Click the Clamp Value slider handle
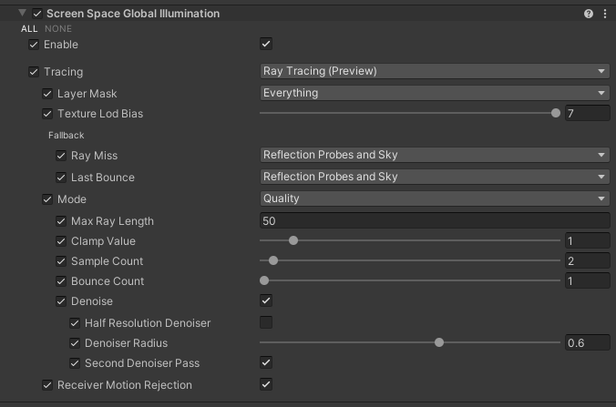Screen dimensions: 616x407 [293, 241]
